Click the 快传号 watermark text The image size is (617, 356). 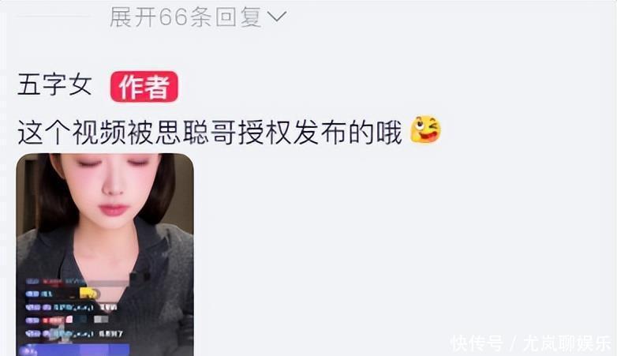click(x=477, y=343)
